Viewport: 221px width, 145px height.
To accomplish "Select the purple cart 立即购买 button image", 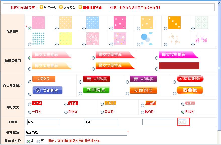I will [x=143, y=79].
